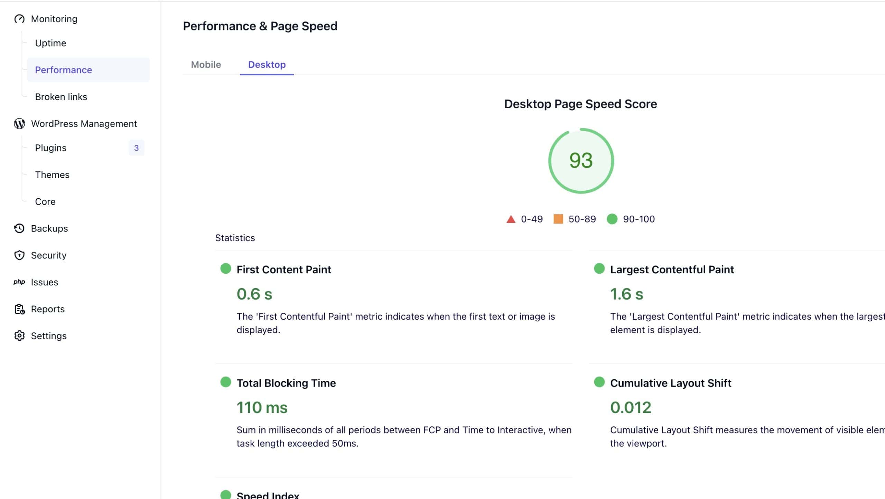Click green status dot beside Total Blocking Time

tap(225, 382)
